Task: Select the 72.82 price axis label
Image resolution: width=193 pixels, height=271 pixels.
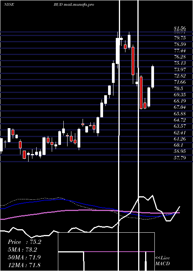Action: click(x=180, y=76)
